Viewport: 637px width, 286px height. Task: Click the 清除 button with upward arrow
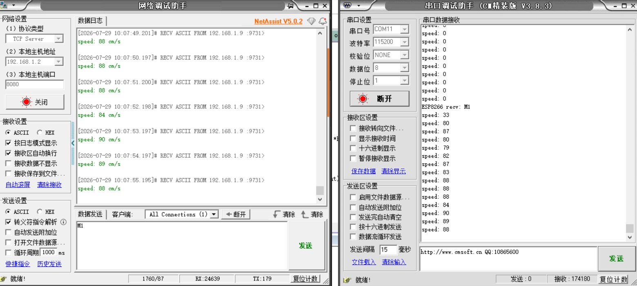312,214
